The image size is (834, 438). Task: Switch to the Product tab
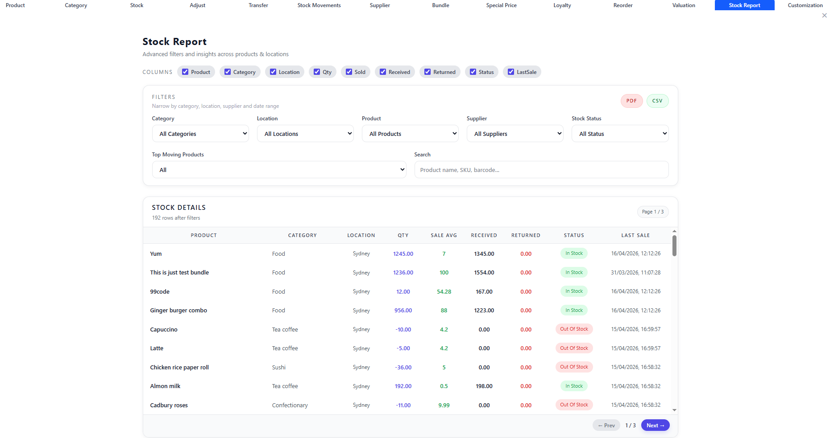[x=15, y=5]
